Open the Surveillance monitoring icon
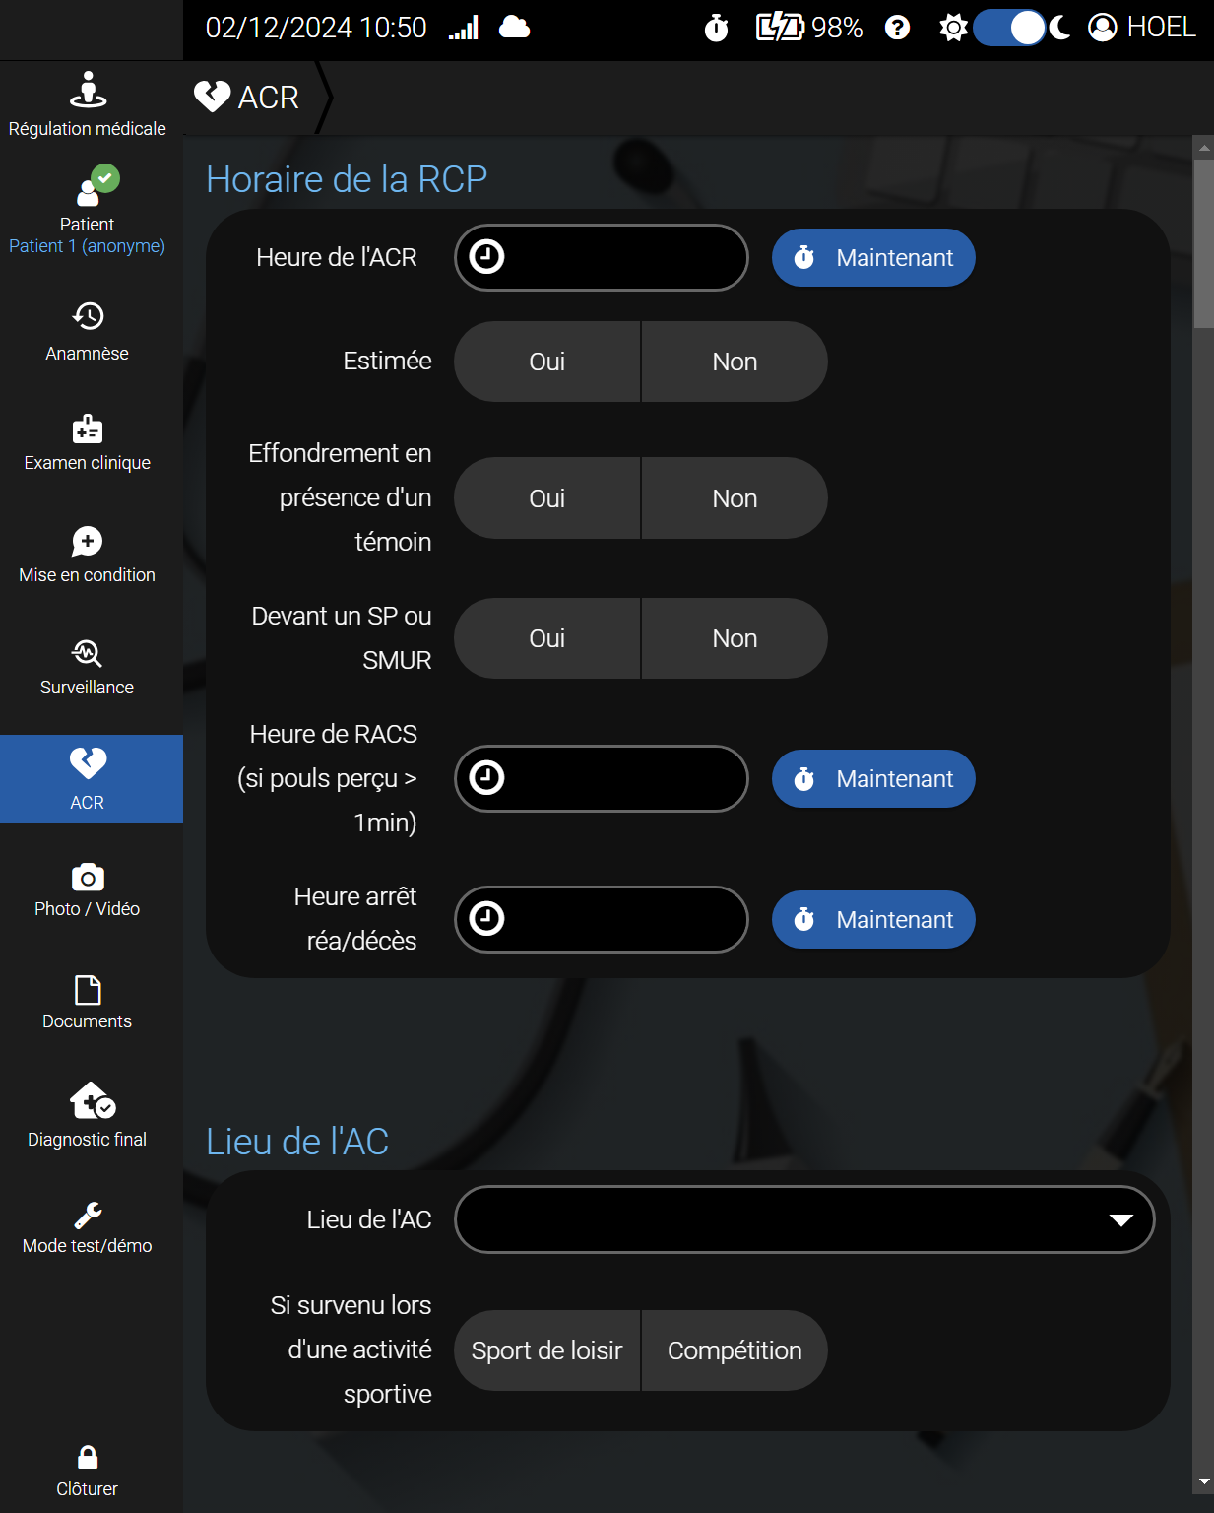 (88, 653)
